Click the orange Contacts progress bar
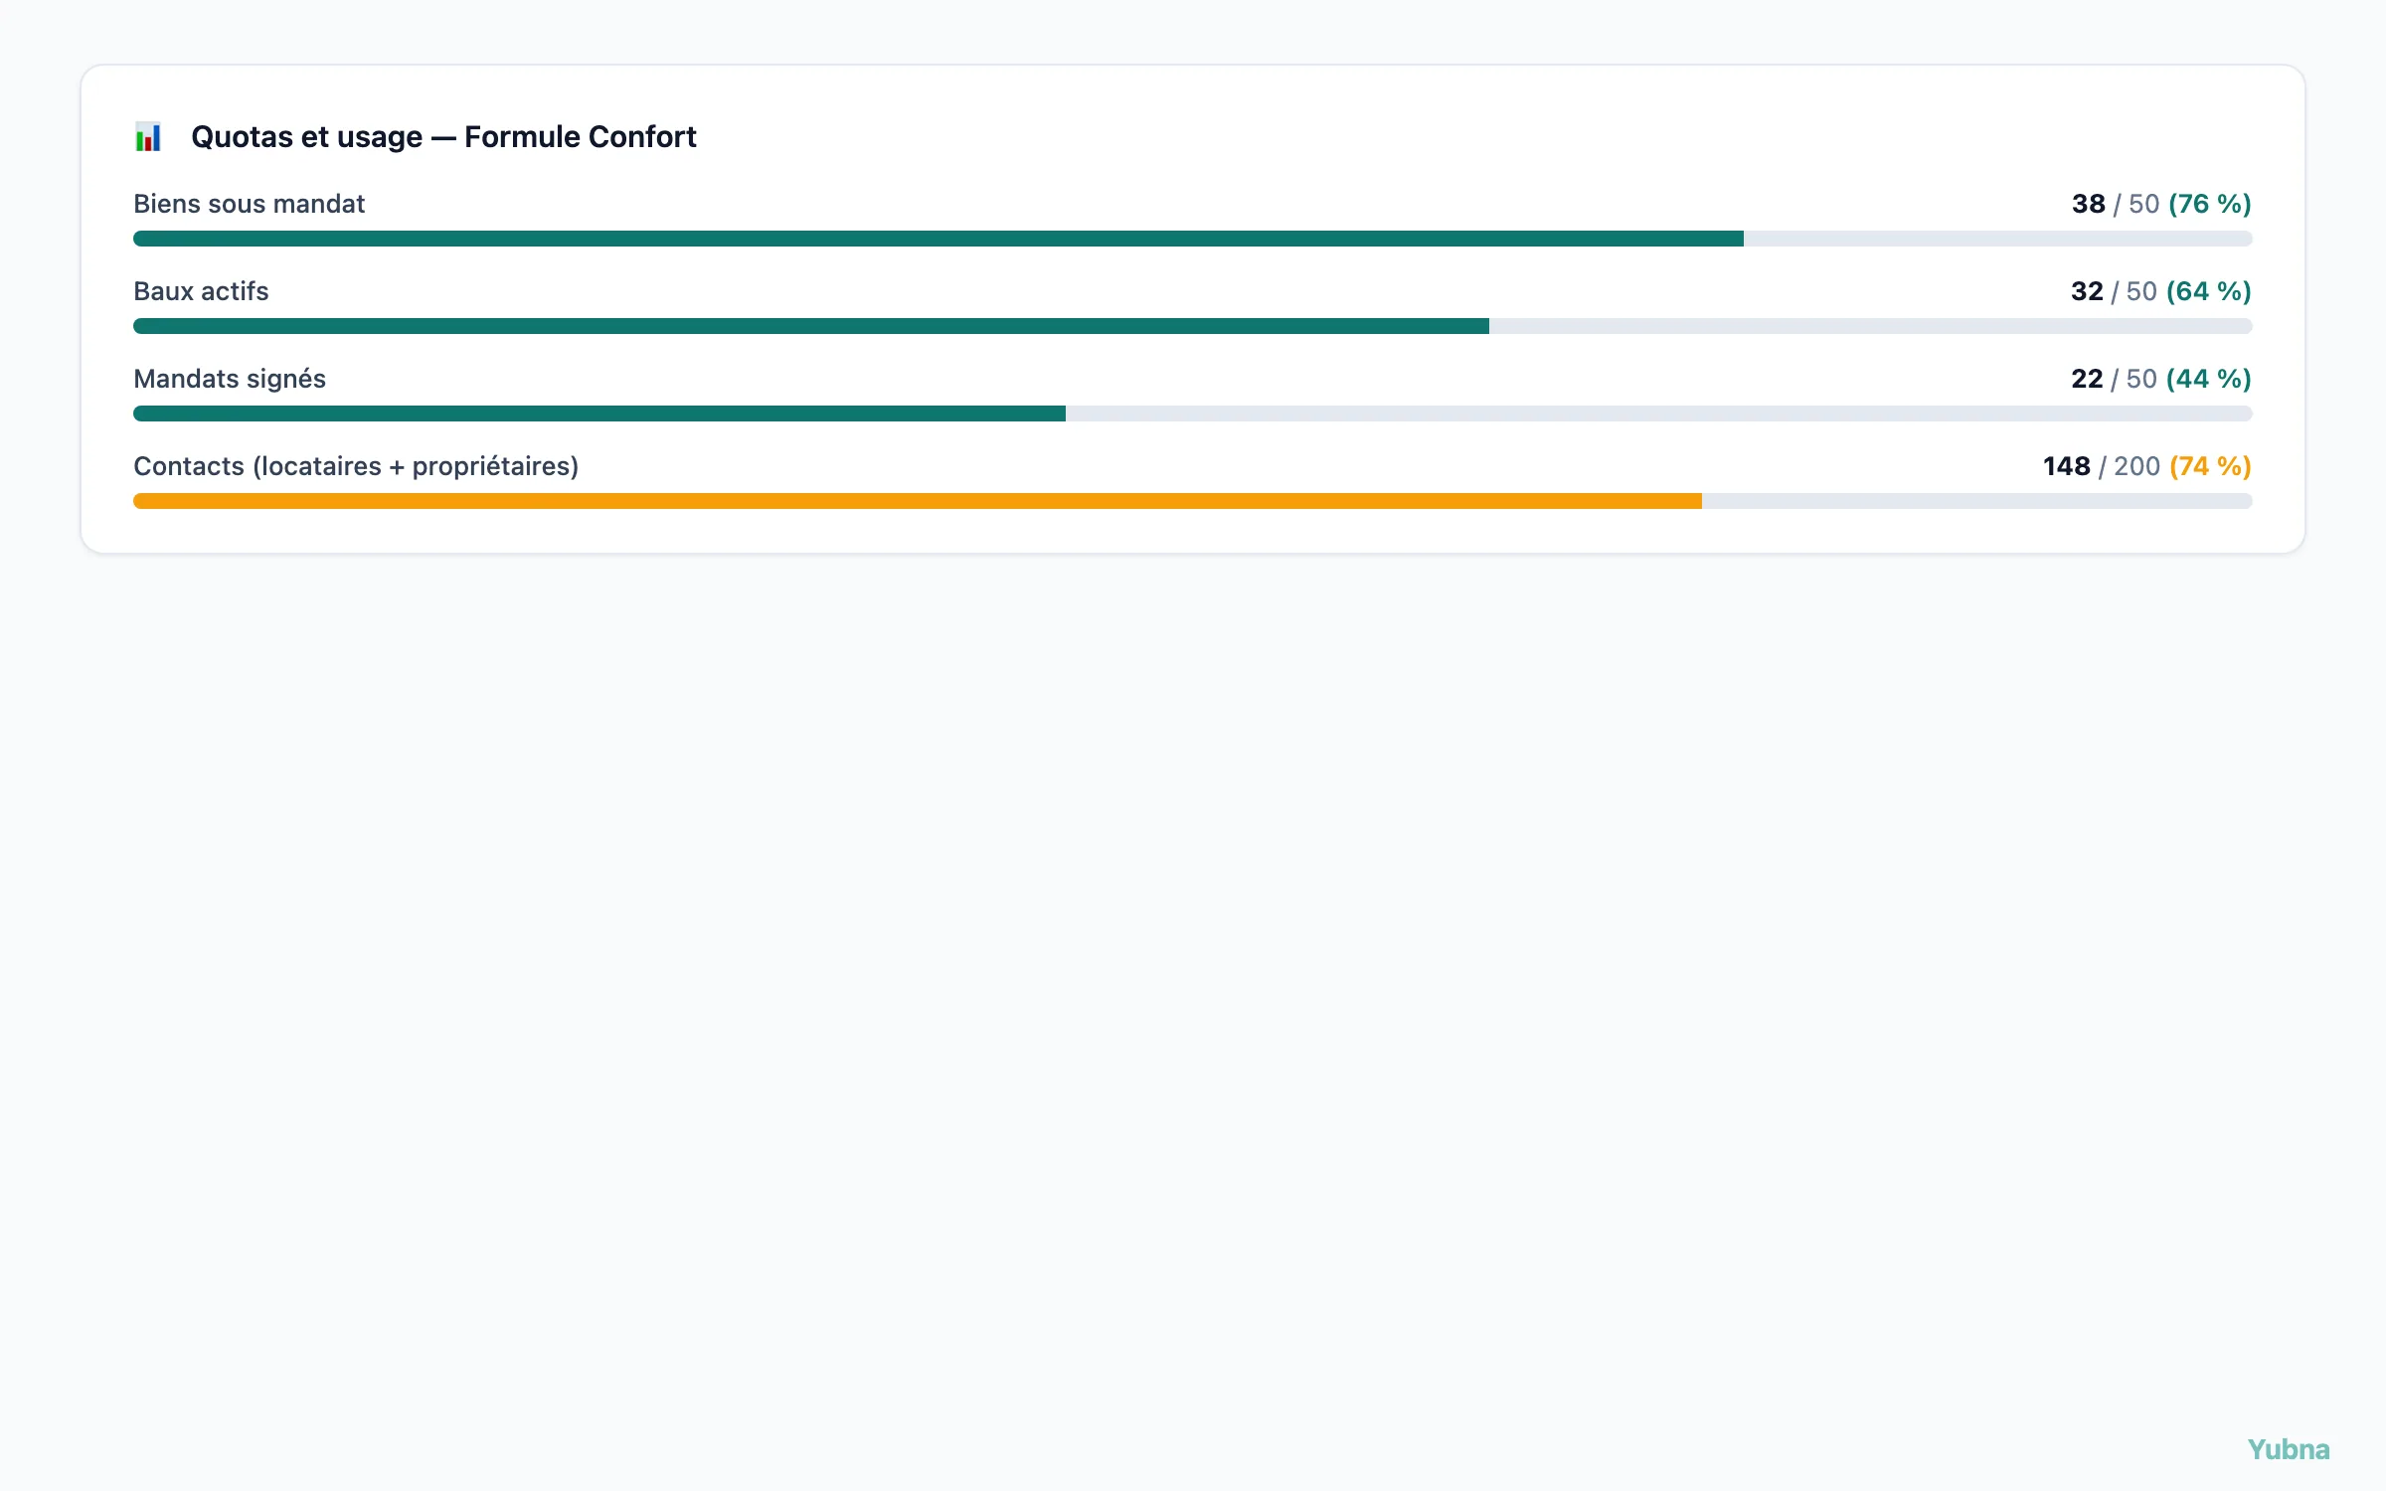Viewport: 2386px width, 1491px height. [x=918, y=501]
